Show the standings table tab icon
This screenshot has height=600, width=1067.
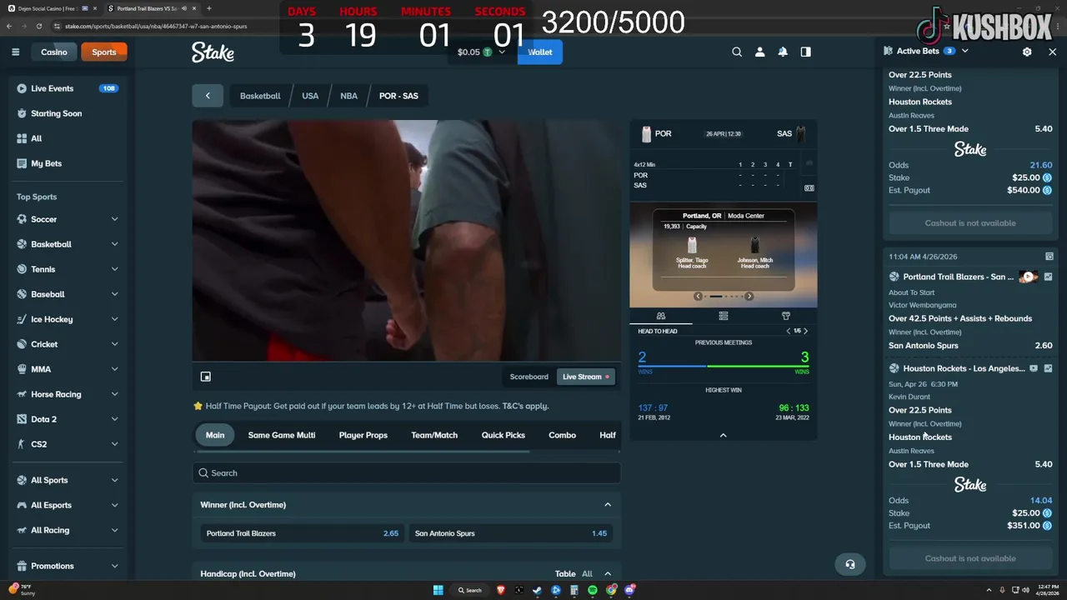pos(723,316)
